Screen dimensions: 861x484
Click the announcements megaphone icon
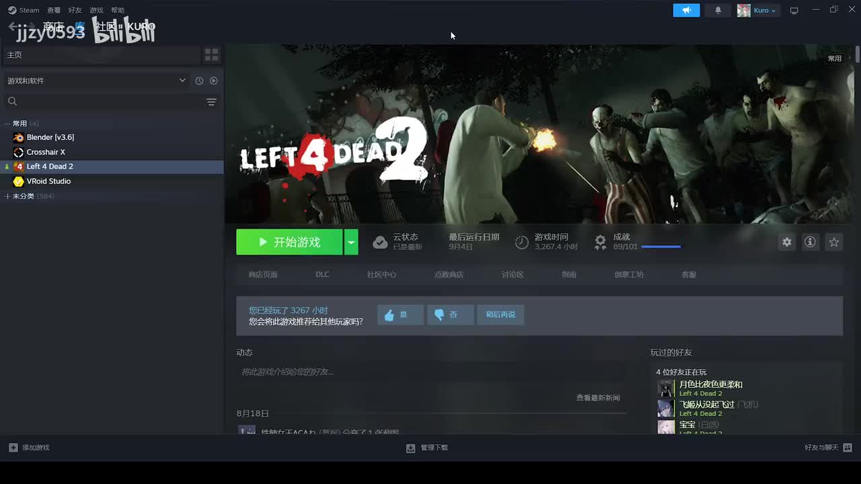click(686, 10)
